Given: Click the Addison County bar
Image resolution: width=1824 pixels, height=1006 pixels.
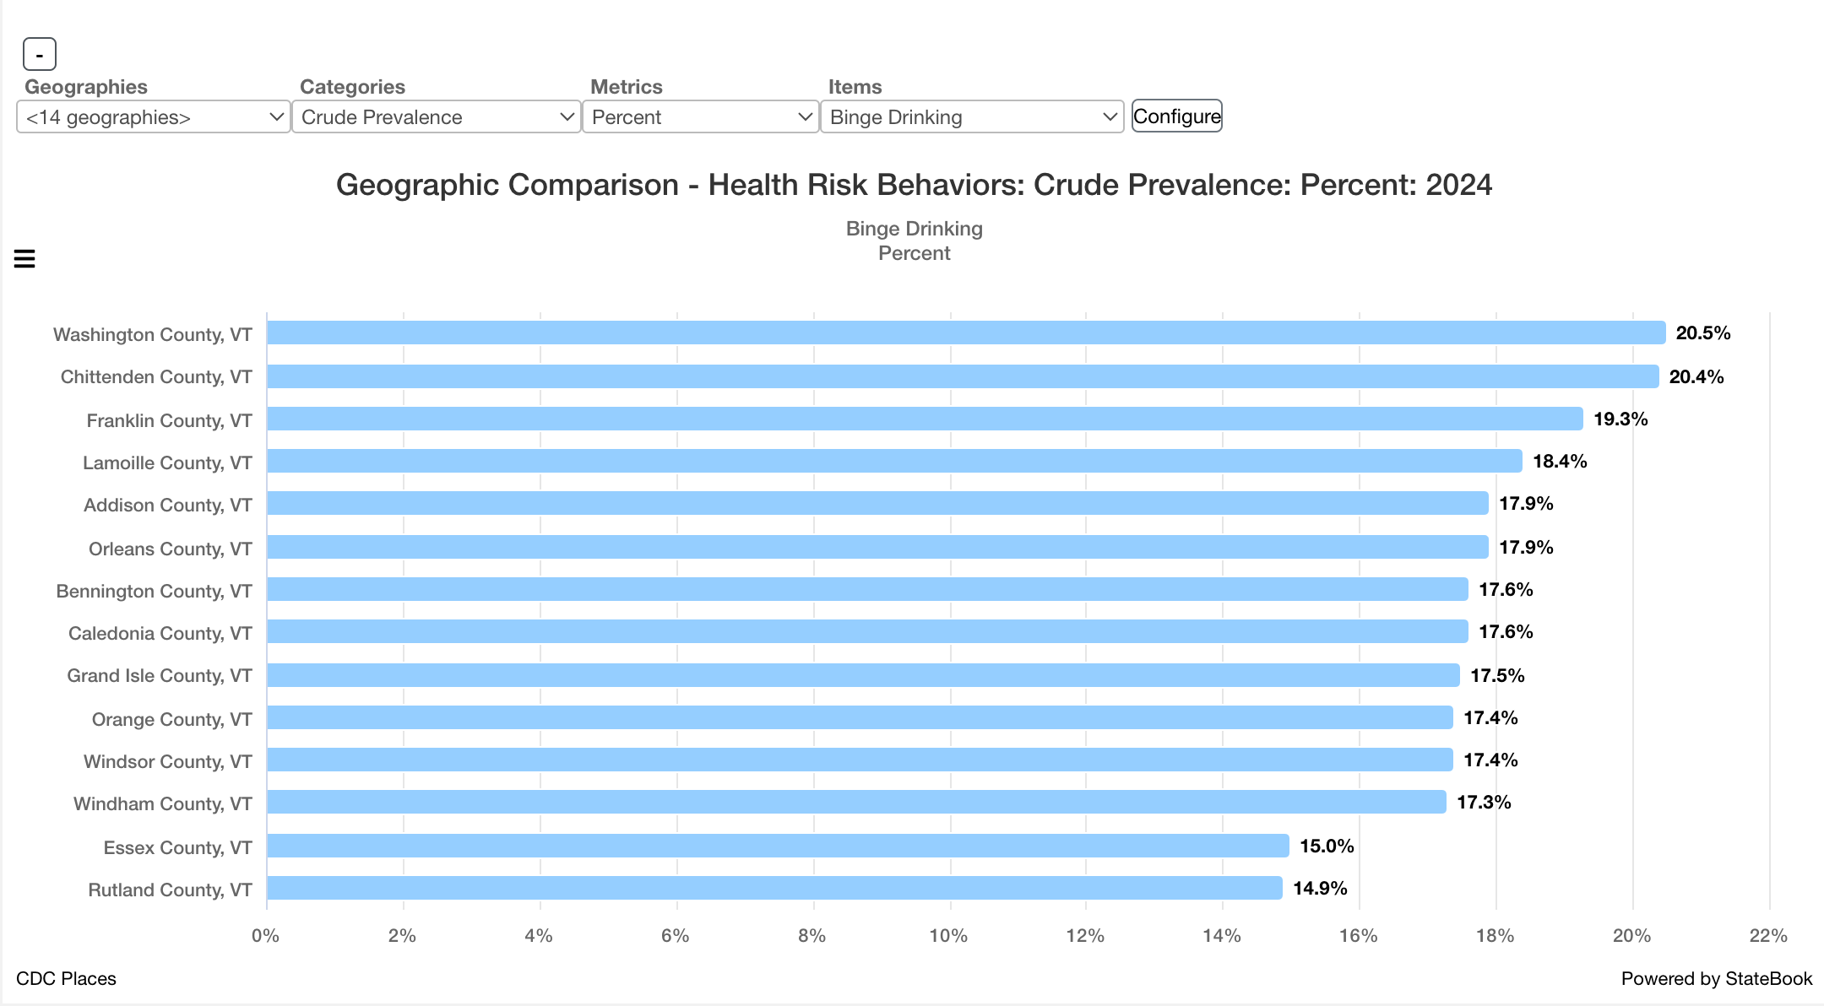Looking at the screenshot, I should [877, 504].
